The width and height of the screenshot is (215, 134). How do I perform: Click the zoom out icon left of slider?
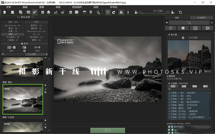click(x=136, y=13)
